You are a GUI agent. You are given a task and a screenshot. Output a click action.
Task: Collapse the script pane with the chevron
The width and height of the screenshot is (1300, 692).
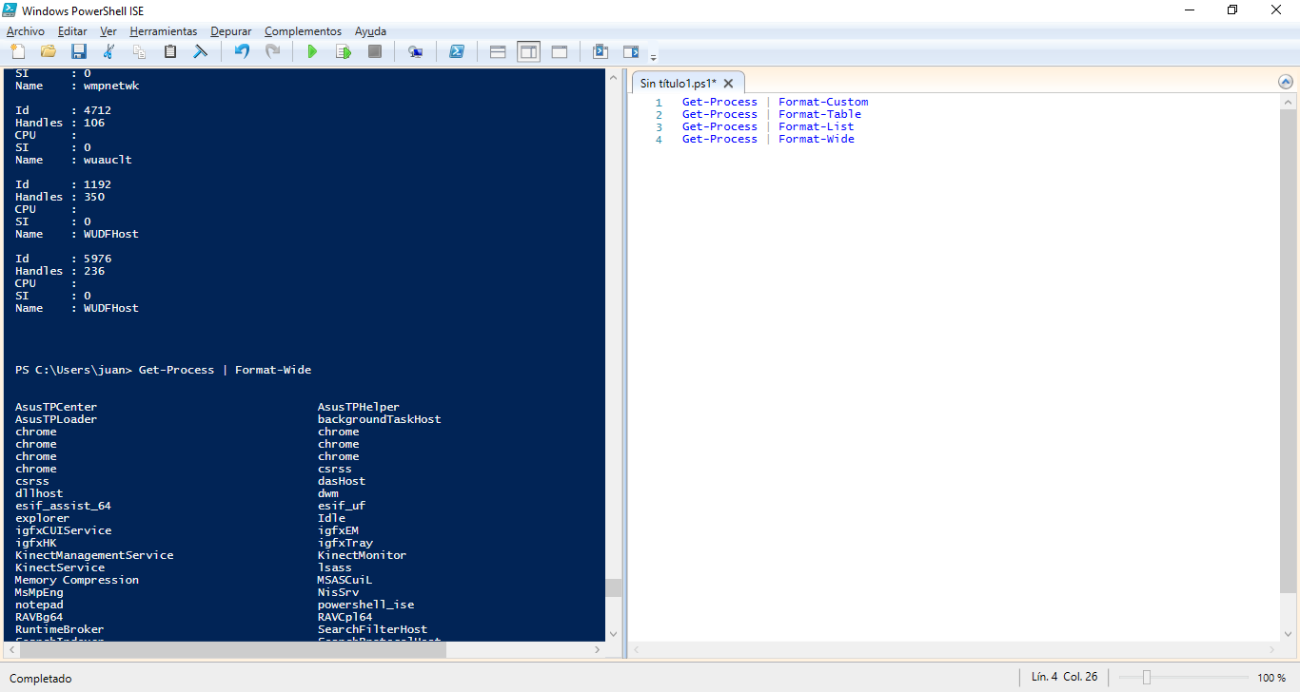click(1286, 82)
